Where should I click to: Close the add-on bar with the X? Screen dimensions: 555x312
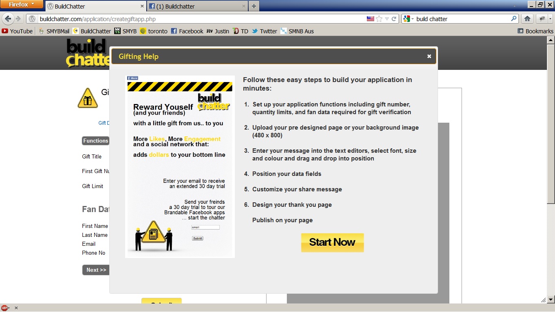point(16,308)
